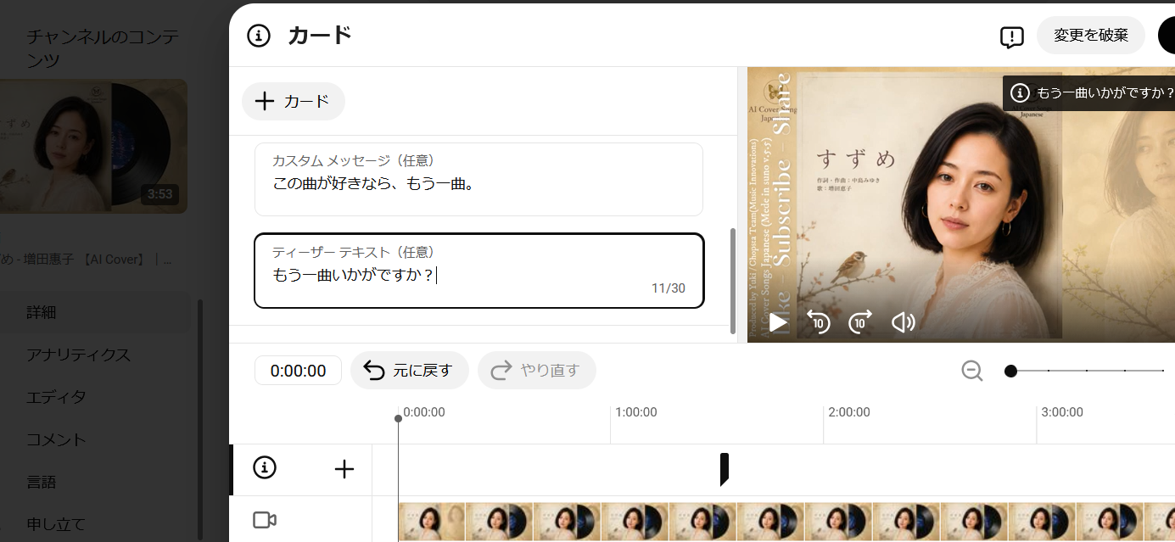Open アナリティクス in the sidebar
This screenshot has width=1175, height=542.
[78, 355]
